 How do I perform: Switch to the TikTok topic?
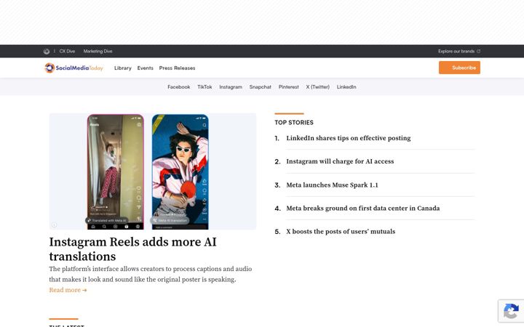tap(205, 86)
